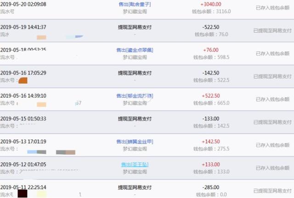Click the 2019-05-15 01:50:33 transaction date
The image size is (294, 198).
tap(23, 119)
